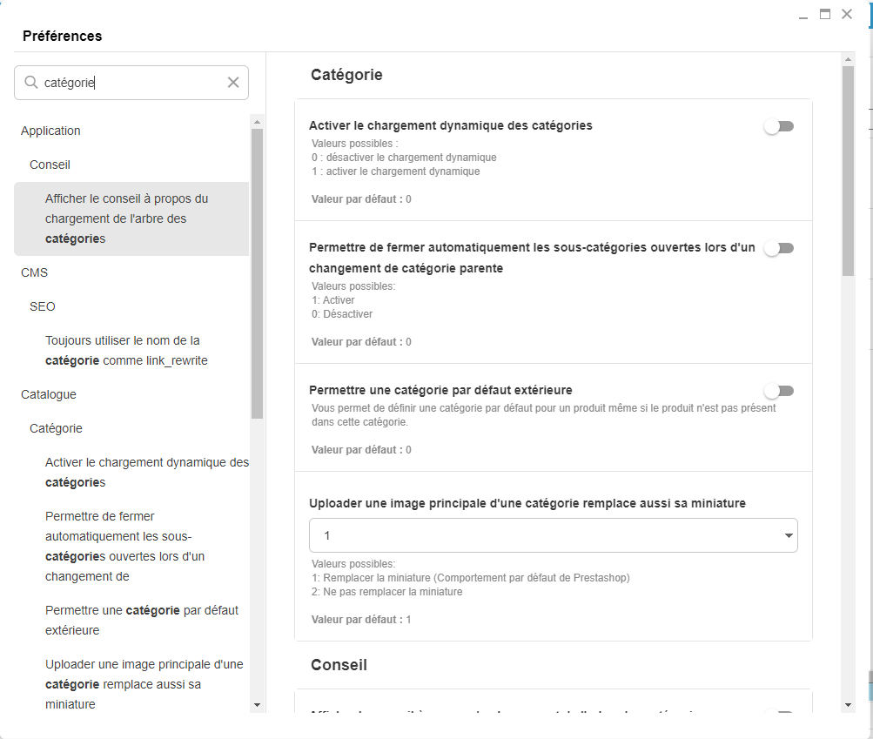
Task: Enable catégorie par défaut extérieure toggle
Action: pyautogui.click(x=778, y=391)
